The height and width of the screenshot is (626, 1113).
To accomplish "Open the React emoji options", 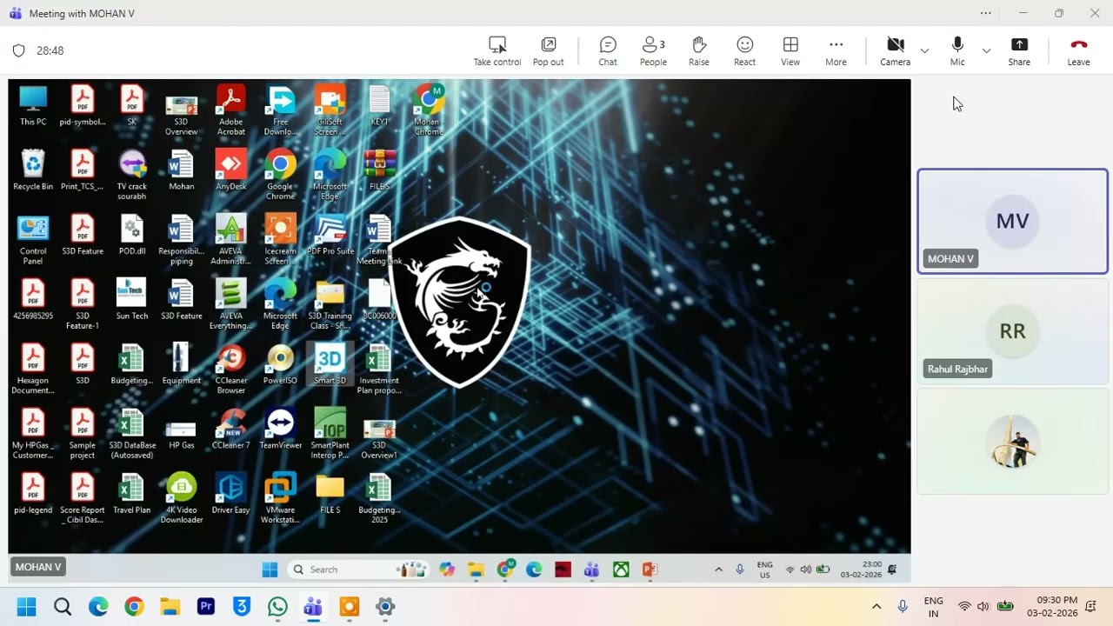I will pos(744,50).
